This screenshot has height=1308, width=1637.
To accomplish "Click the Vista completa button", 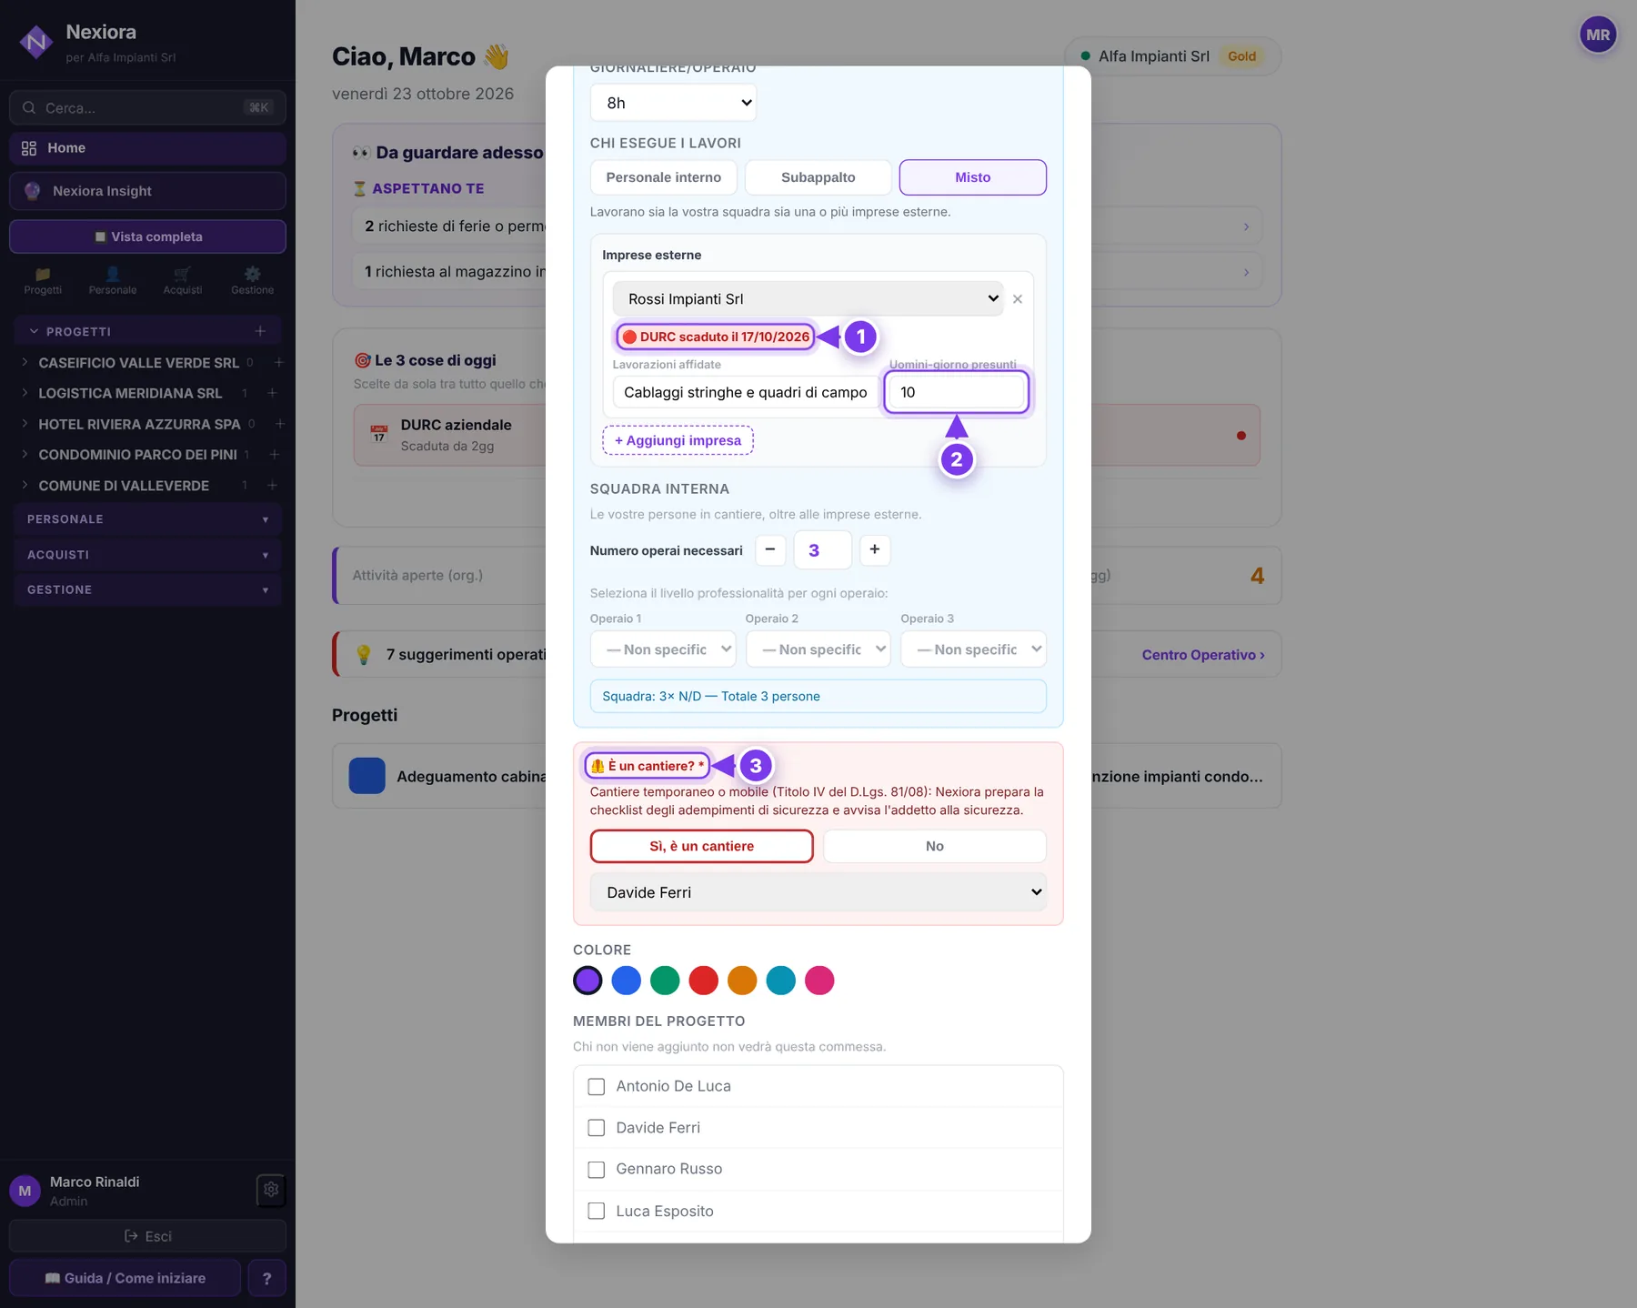I will 147,236.
